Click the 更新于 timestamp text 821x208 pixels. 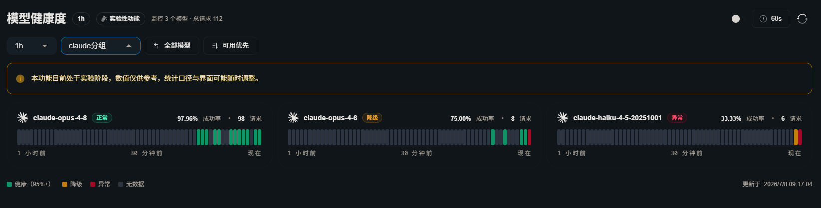point(777,184)
